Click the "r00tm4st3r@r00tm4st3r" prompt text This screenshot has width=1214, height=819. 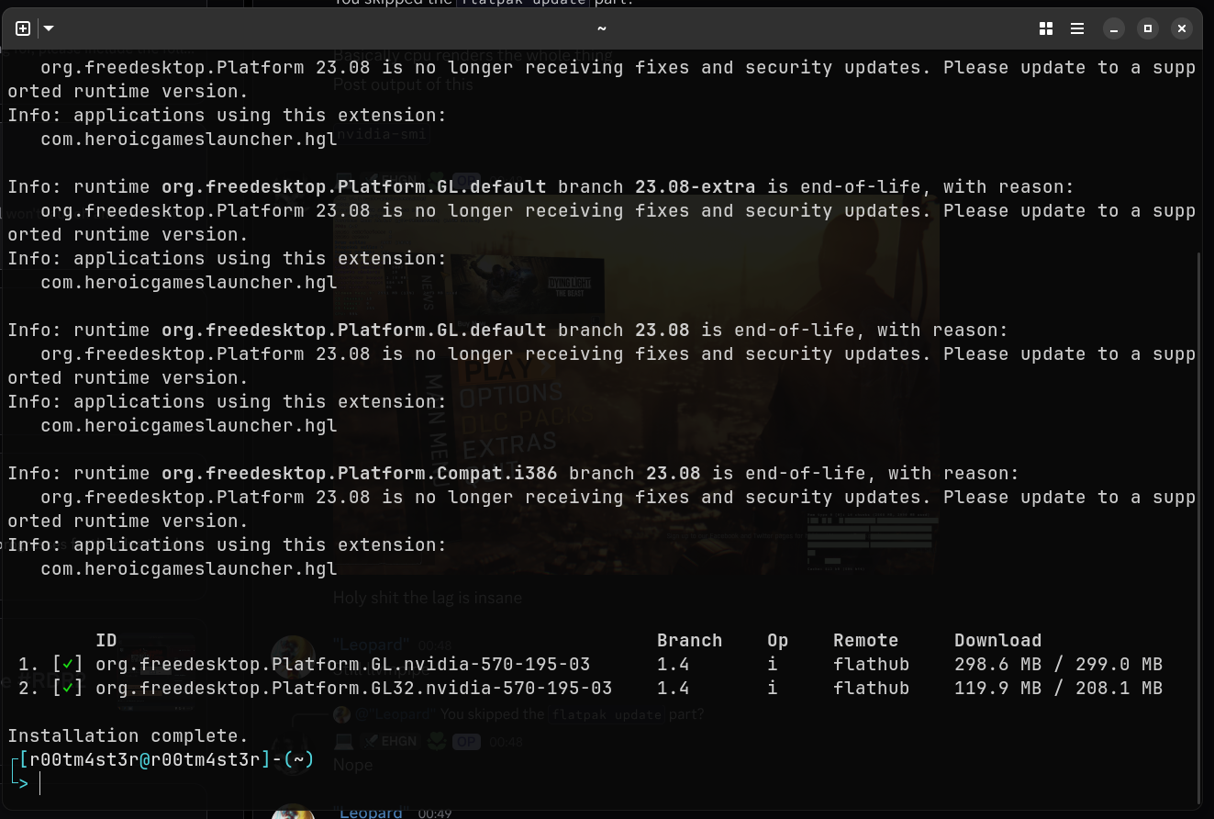coord(145,759)
